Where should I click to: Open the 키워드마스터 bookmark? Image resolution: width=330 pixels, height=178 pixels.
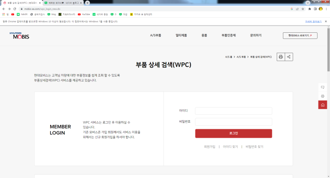(67, 15)
